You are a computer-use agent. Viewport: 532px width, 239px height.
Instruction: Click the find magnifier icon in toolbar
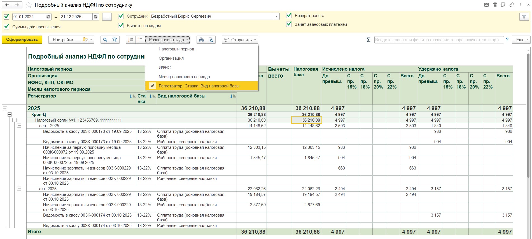pyautogui.click(x=105, y=40)
